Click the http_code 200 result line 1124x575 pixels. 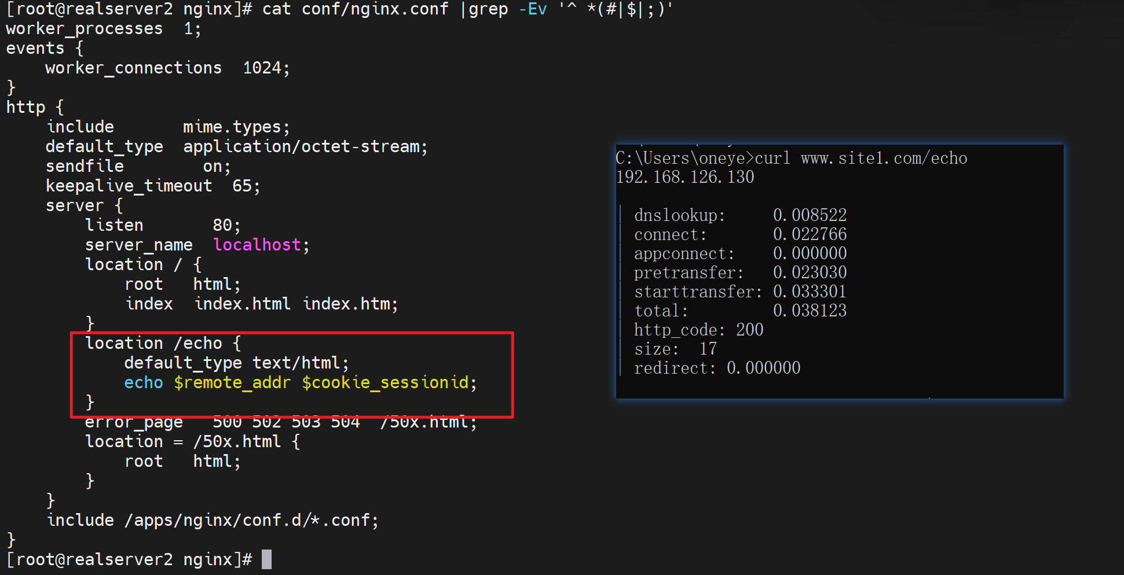click(698, 330)
